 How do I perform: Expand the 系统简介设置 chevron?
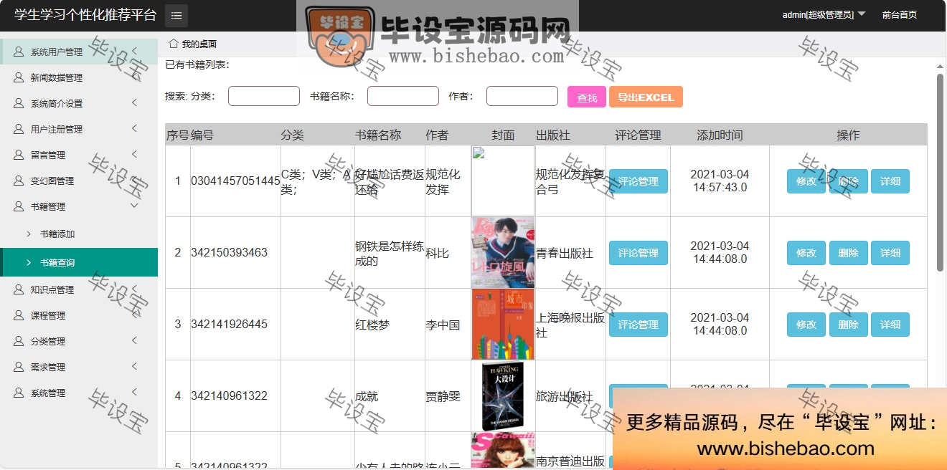click(x=134, y=103)
